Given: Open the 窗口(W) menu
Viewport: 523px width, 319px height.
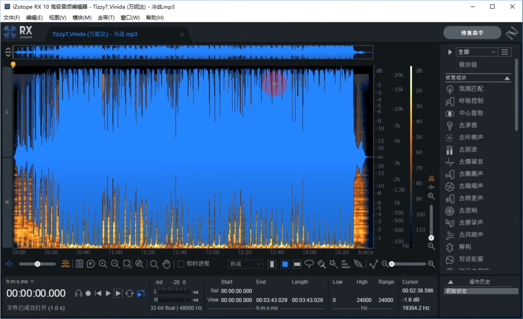Looking at the screenshot, I should tap(130, 18).
